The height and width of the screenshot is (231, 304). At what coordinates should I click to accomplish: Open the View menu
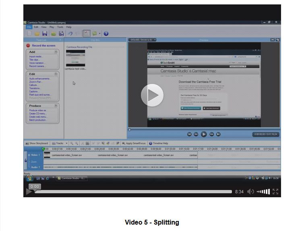coord(44,27)
